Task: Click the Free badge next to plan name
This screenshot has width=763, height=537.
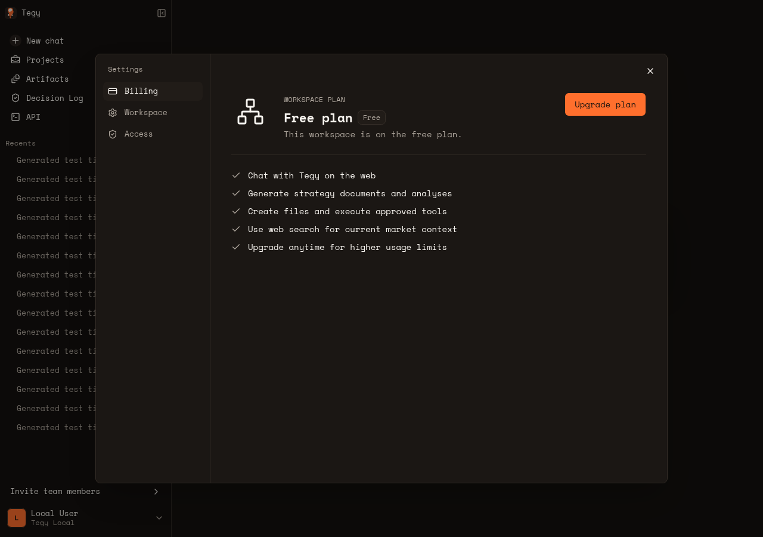Action: (371, 118)
